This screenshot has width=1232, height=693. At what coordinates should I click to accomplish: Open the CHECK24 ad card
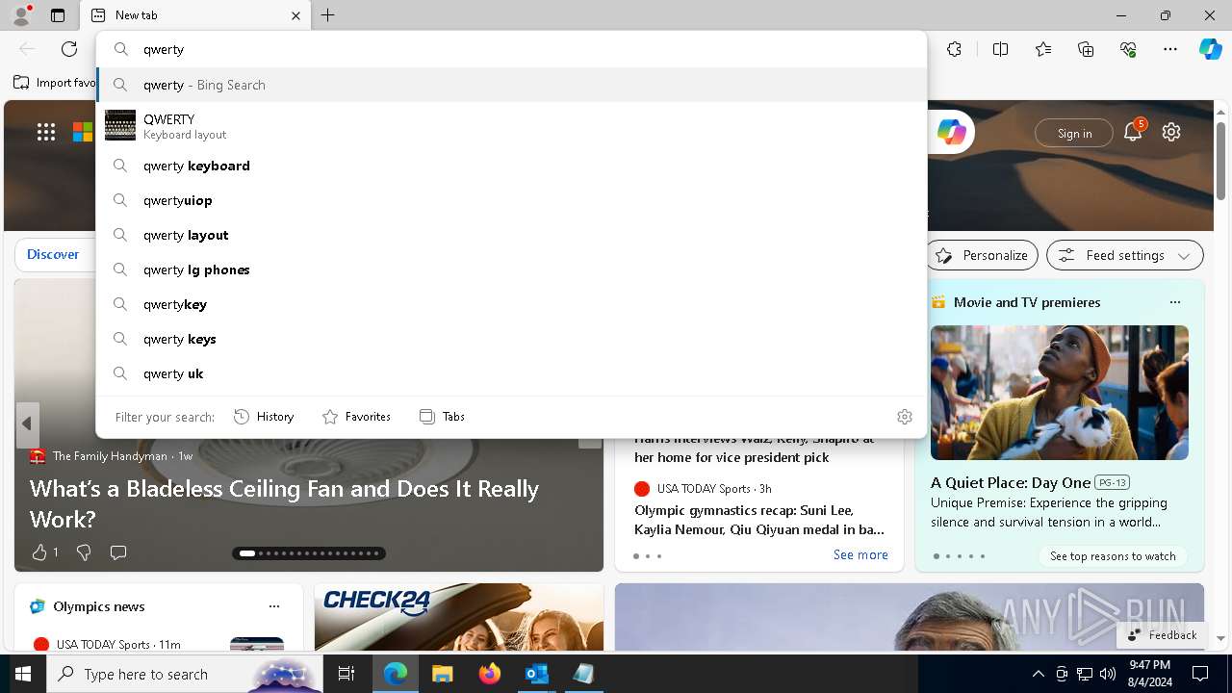pyautogui.click(x=459, y=617)
